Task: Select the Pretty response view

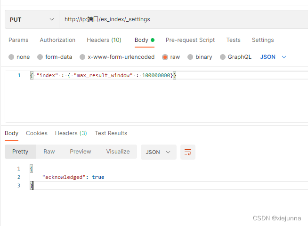Action: click(x=20, y=152)
